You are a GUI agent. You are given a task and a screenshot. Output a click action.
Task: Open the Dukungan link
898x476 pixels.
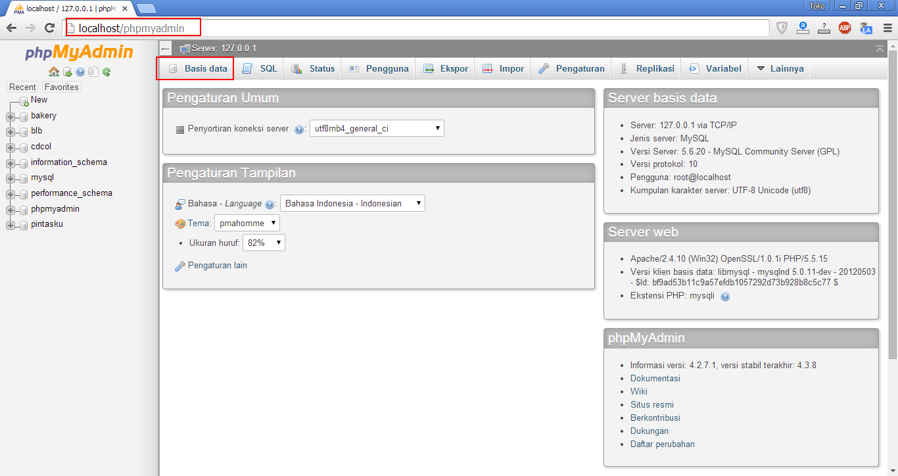click(650, 431)
